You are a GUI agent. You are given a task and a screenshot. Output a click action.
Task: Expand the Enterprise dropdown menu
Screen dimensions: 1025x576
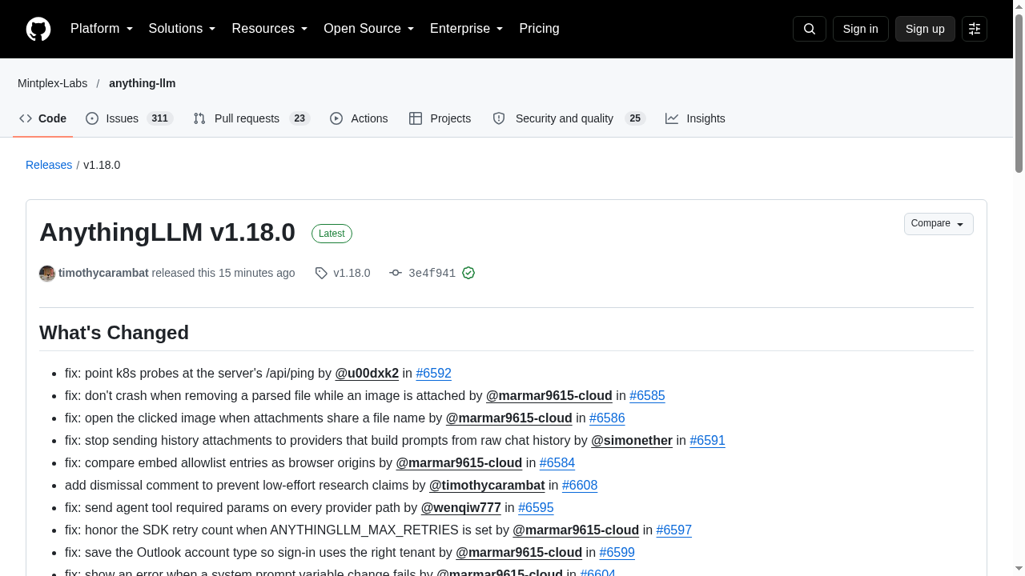coord(467,29)
